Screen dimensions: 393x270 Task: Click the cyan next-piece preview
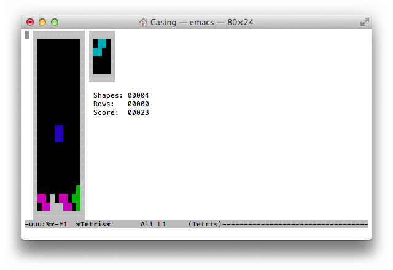(99, 48)
